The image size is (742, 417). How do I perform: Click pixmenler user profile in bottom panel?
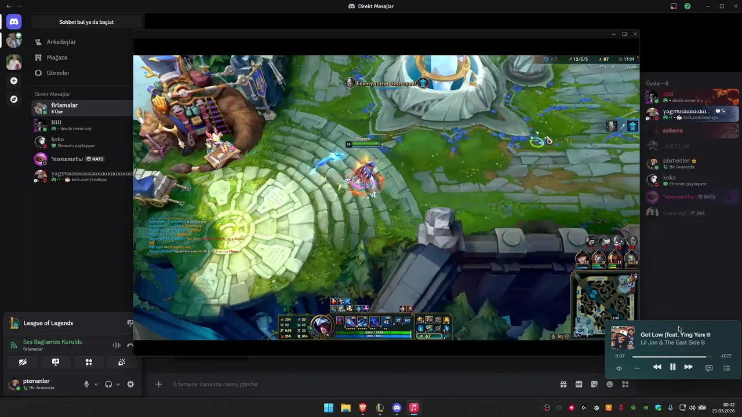click(x=41, y=384)
